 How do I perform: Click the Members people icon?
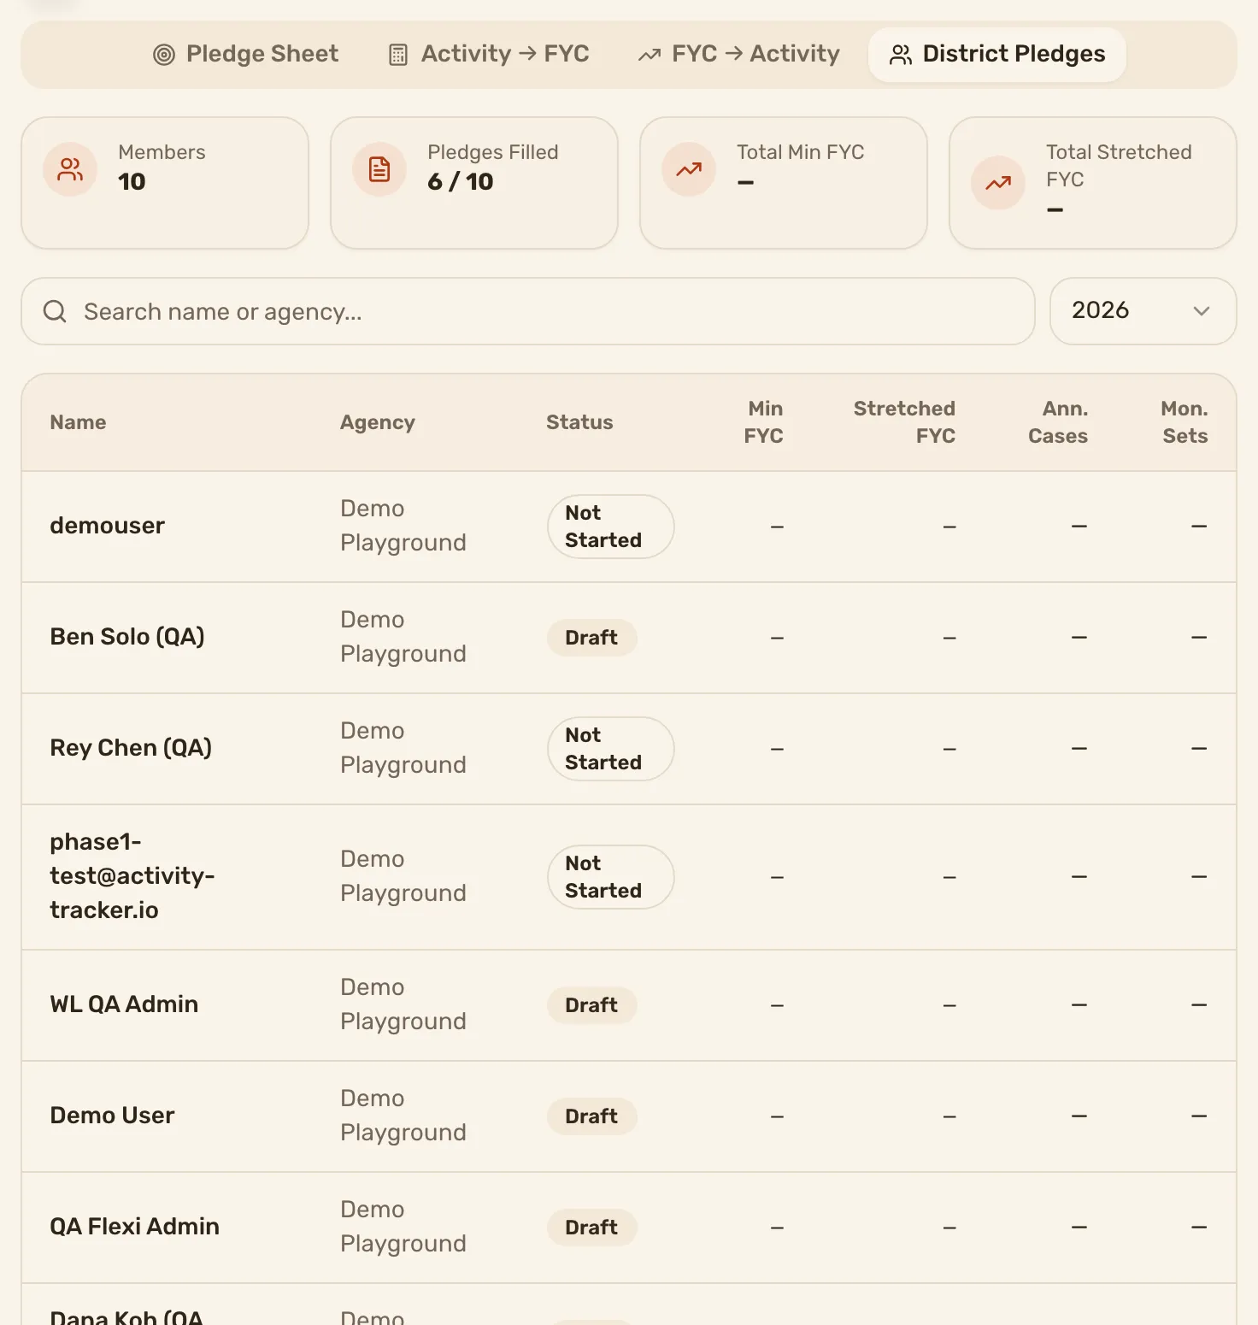click(x=70, y=169)
